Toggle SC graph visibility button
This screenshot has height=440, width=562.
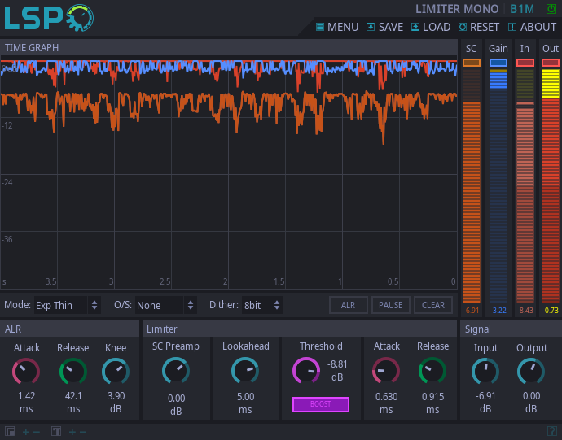pyautogui.click(x=472, y=63)
